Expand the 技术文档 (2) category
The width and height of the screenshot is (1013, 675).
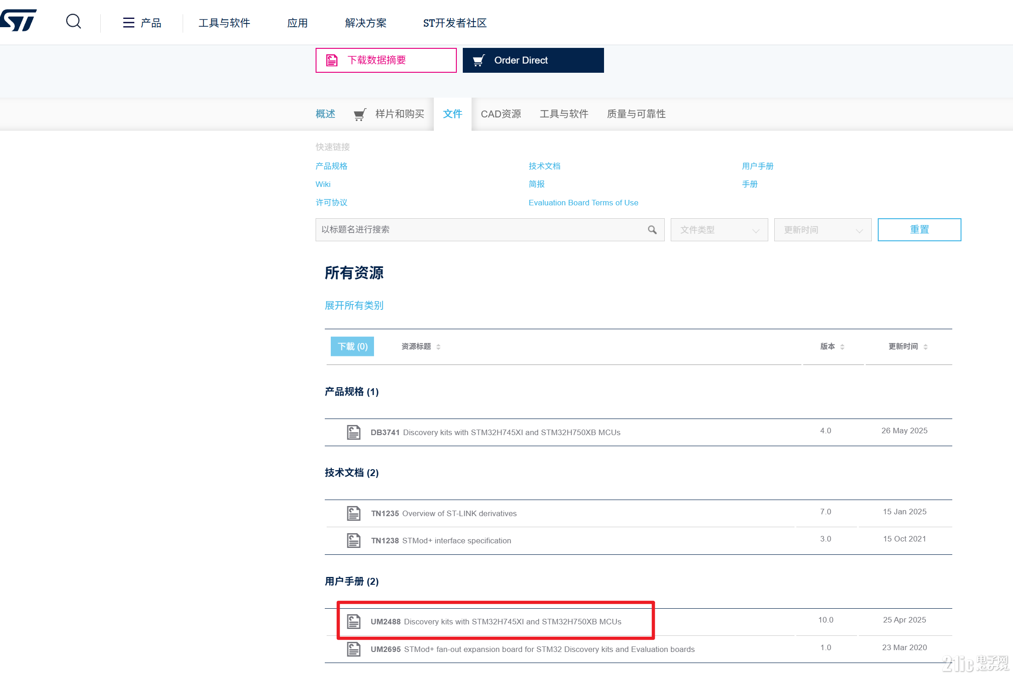(x=352, y=473)
